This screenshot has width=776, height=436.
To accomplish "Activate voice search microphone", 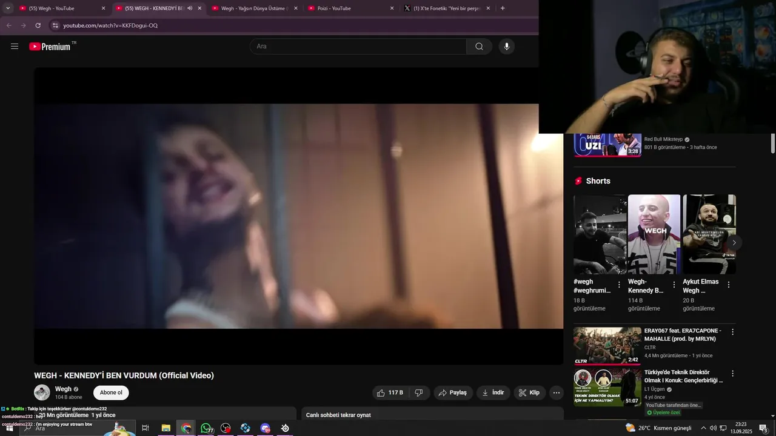I will (x=507, y=47).
